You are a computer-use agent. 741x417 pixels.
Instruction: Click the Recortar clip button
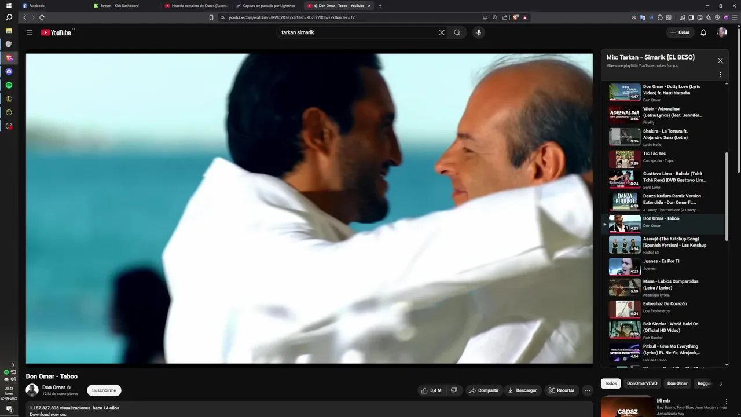(x=561, y=390)
